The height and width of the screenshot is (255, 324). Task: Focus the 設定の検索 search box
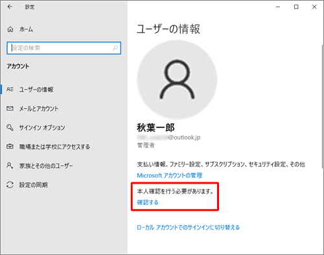click(x=64, y=48)
